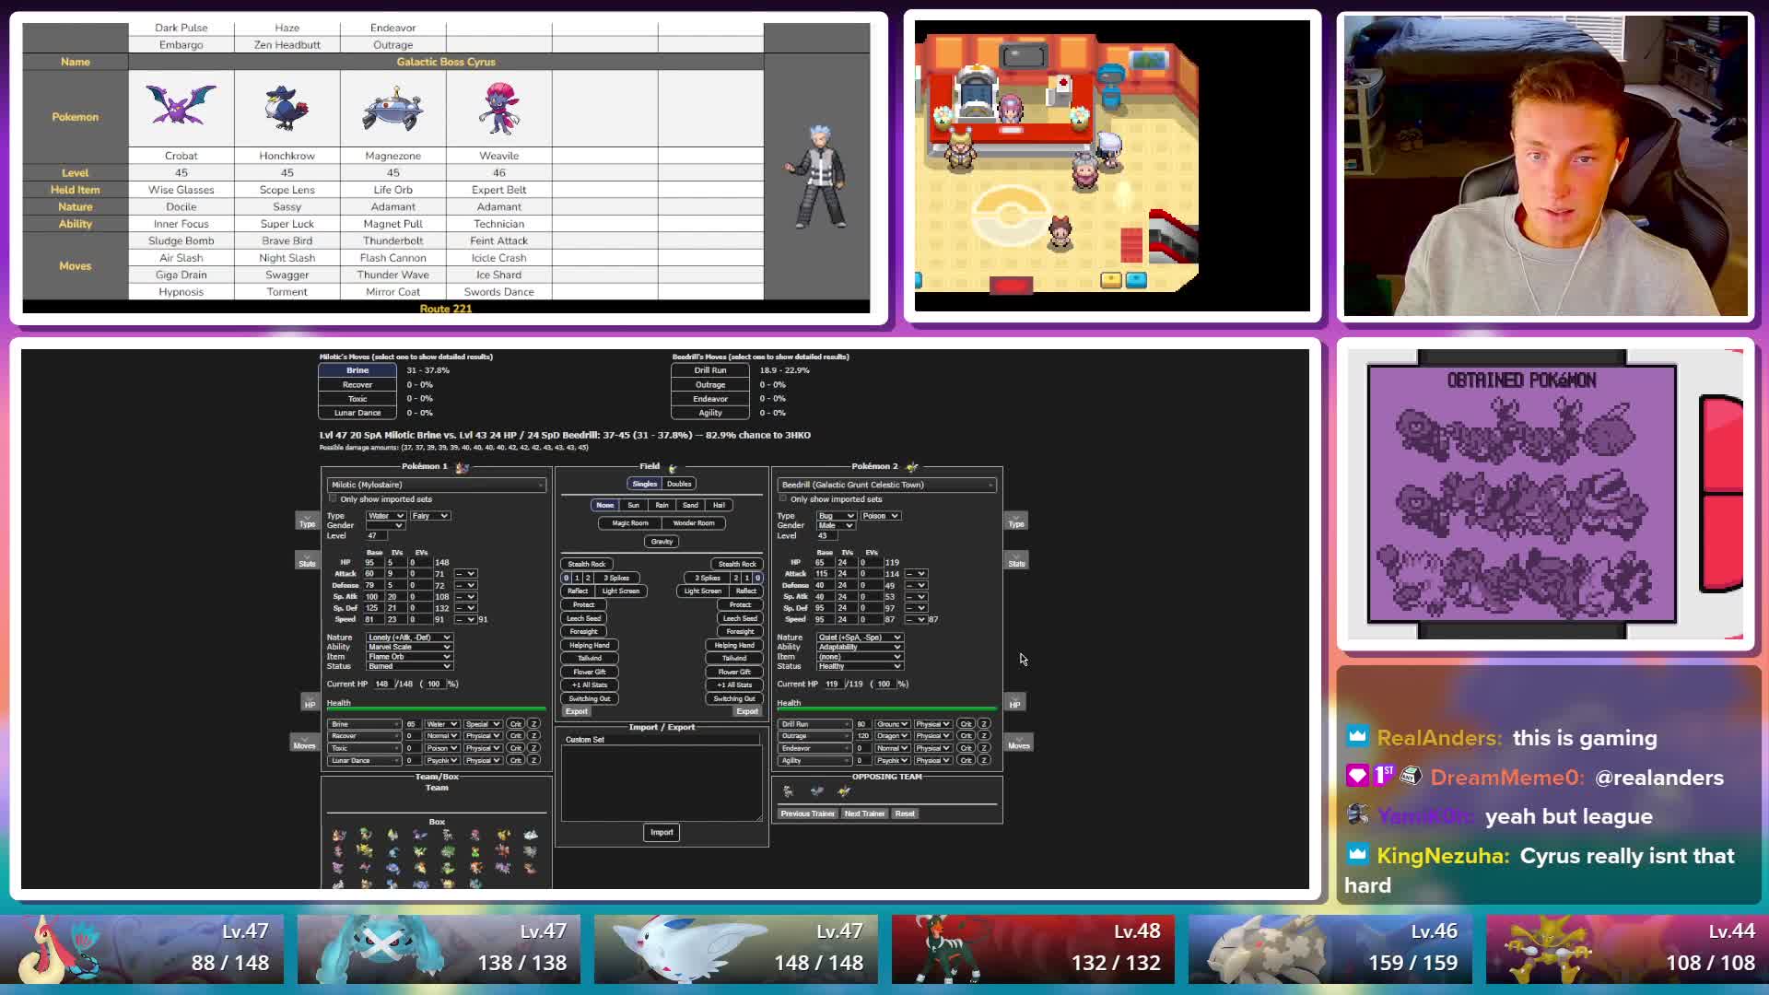
Task: Click Beedrill Current HP input
Action: click(x=833, y=685)
